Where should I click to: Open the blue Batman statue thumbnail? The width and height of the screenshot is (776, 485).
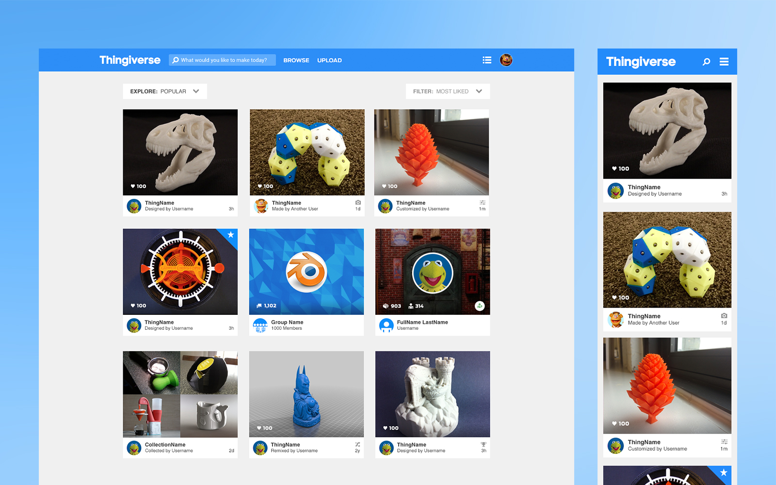pos(307,394)
